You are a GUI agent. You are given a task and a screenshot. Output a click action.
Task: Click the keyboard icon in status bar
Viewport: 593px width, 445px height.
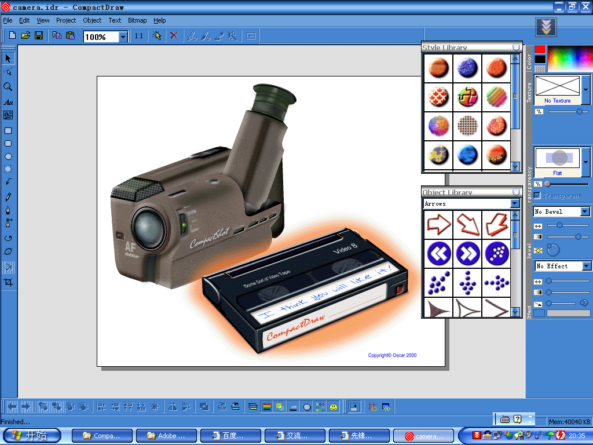(x=505, y=419)
